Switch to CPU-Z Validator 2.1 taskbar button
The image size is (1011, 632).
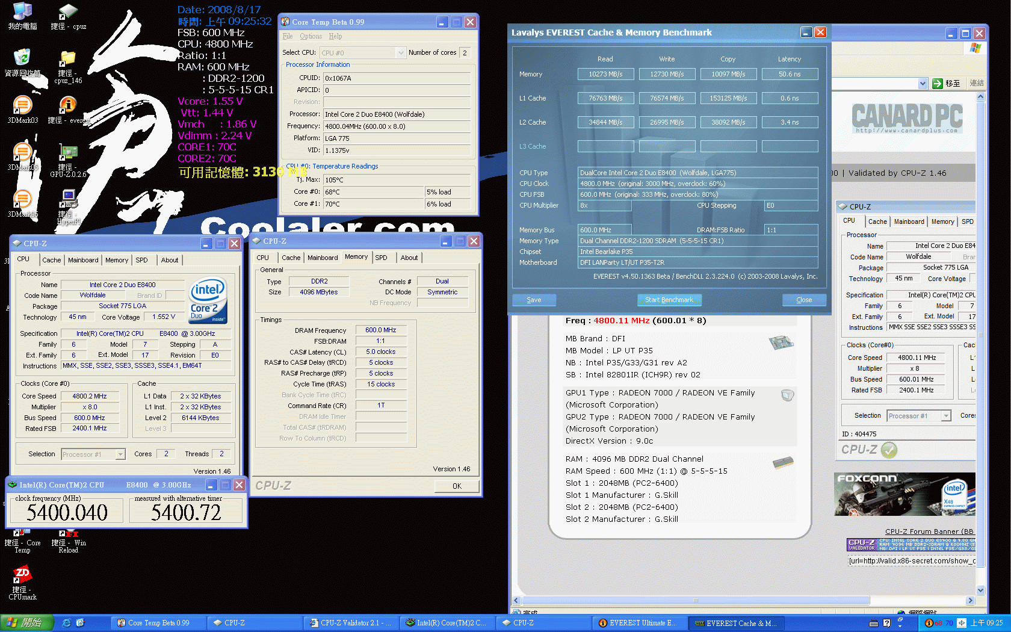[x=351, y=623]
